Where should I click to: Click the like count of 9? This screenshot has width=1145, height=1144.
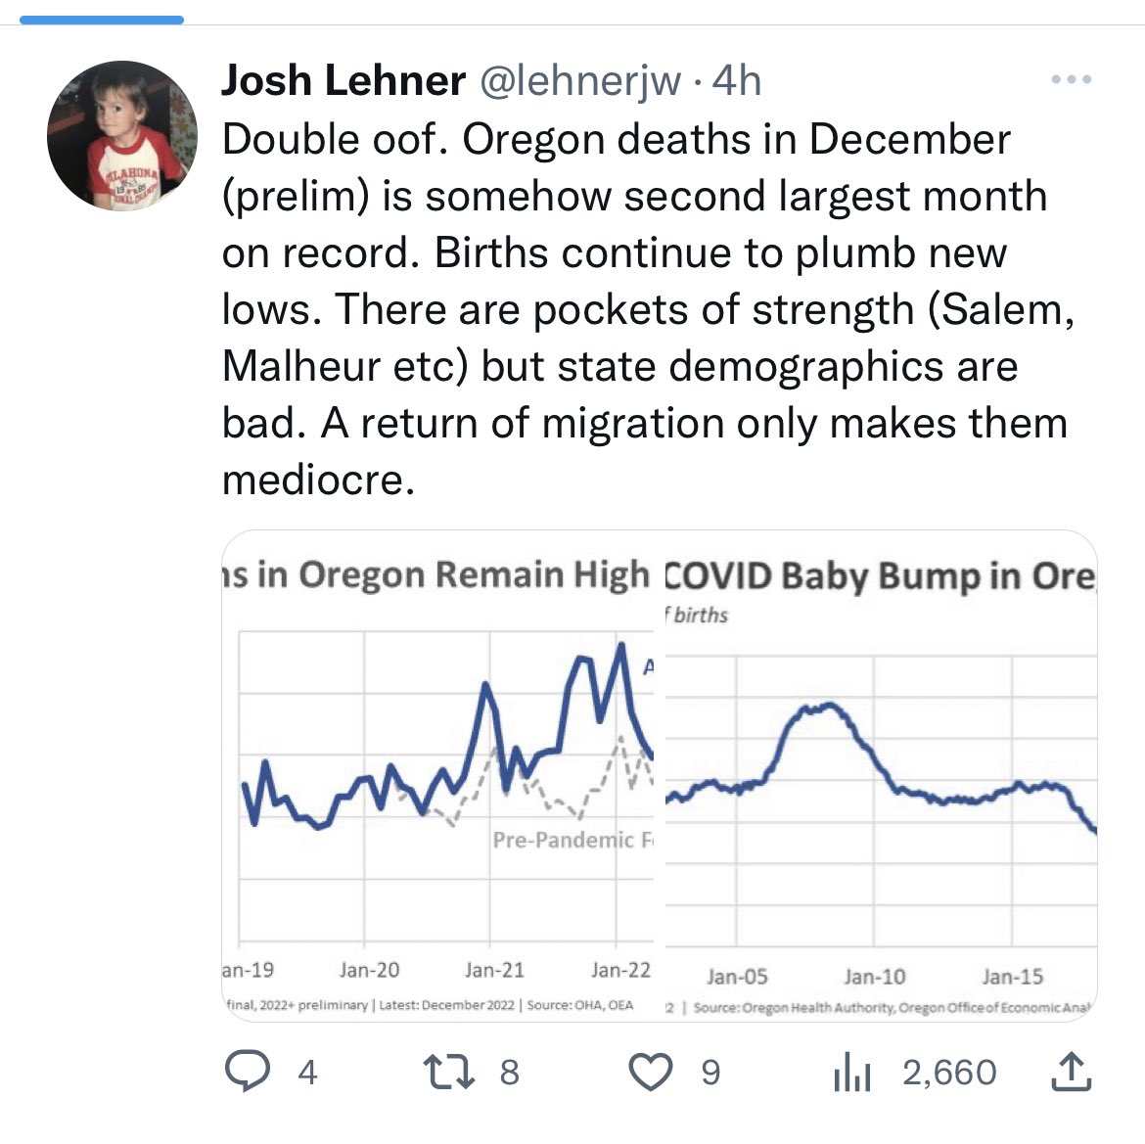[710, 1073]
